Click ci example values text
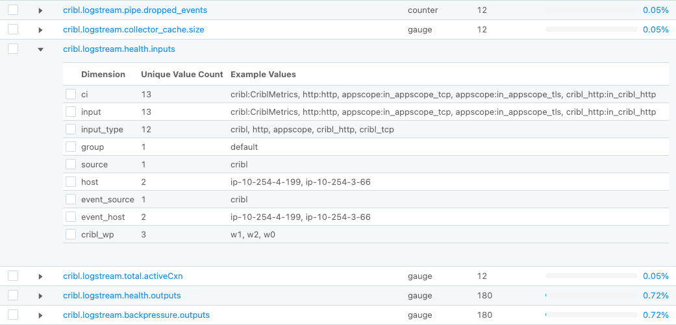676x325 pixels. pos(443,94)
